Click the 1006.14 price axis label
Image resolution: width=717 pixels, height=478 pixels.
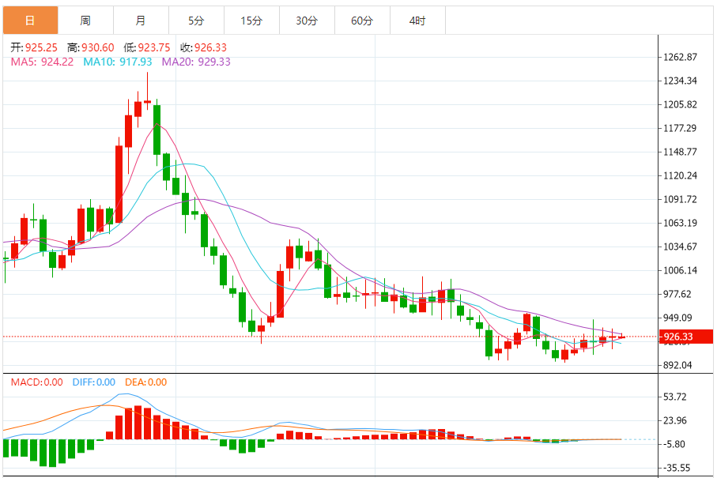coord(681,270)
